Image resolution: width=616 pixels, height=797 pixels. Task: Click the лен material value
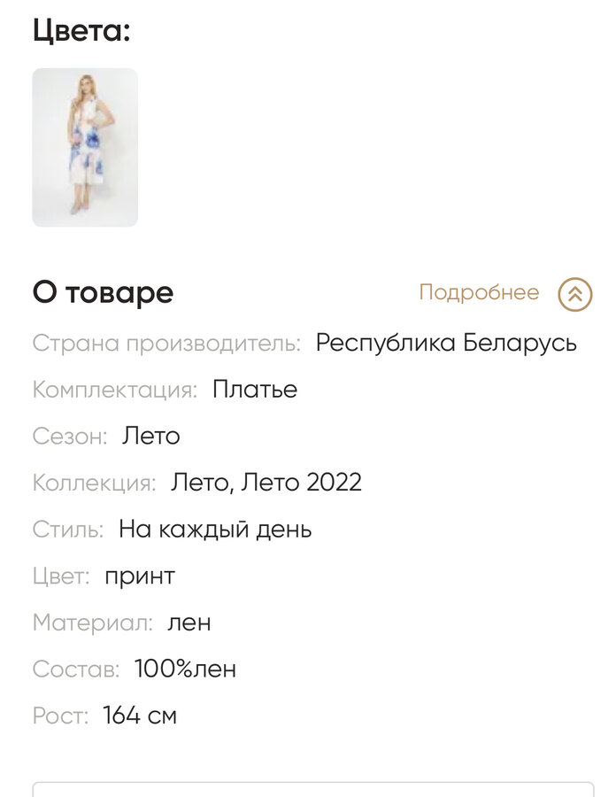pos(189,623)
